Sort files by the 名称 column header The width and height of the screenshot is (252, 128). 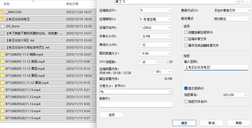coord(6,4)
